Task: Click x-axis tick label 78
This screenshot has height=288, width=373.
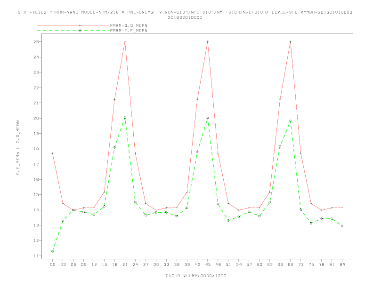Action: coord(321,264)
